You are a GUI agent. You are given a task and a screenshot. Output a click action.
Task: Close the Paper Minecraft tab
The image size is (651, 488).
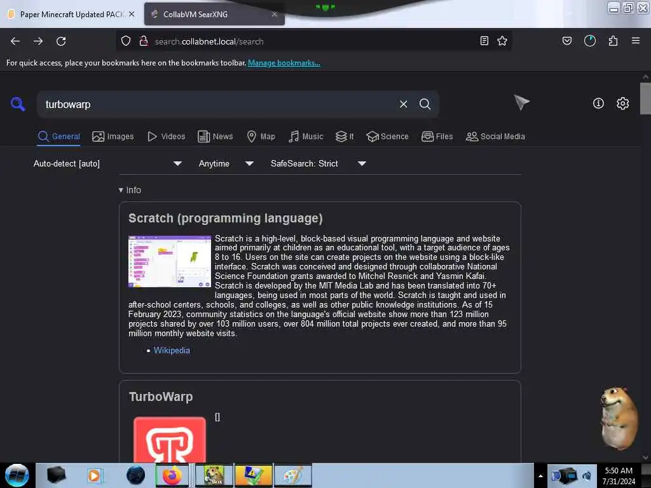[132, 14]
